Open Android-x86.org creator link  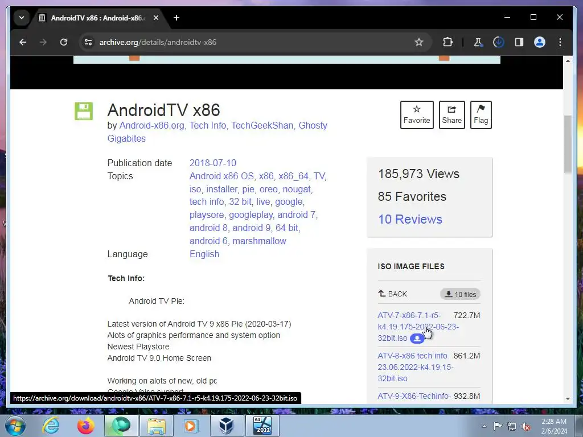[x=151, y=126]
